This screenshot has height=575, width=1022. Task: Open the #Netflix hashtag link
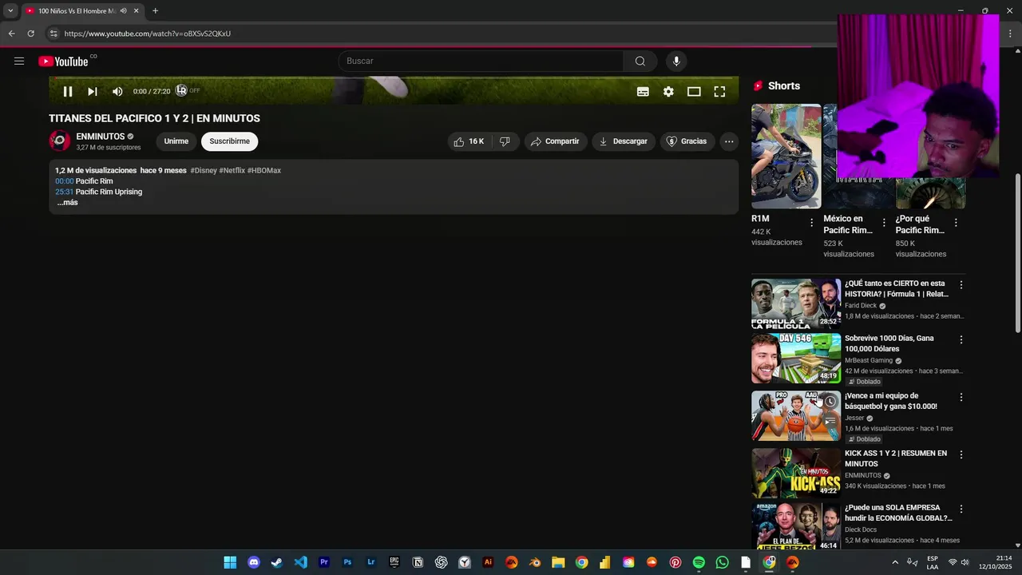tap(232, 171)
